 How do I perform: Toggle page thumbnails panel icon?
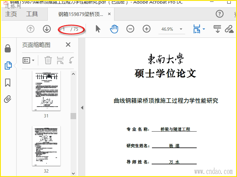[x=8, y=65]
